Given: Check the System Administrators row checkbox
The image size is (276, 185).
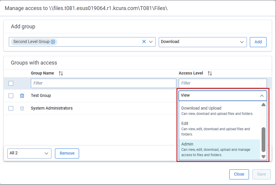Looking at the screenshot, I should pyautogui.click(x=11, y=108).
